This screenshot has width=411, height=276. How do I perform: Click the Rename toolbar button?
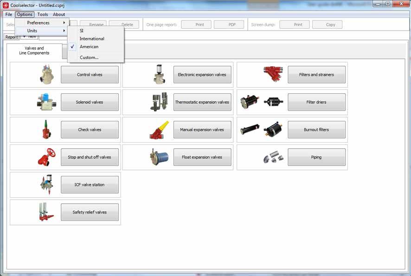pyautogui.click(x=93, y=25)
